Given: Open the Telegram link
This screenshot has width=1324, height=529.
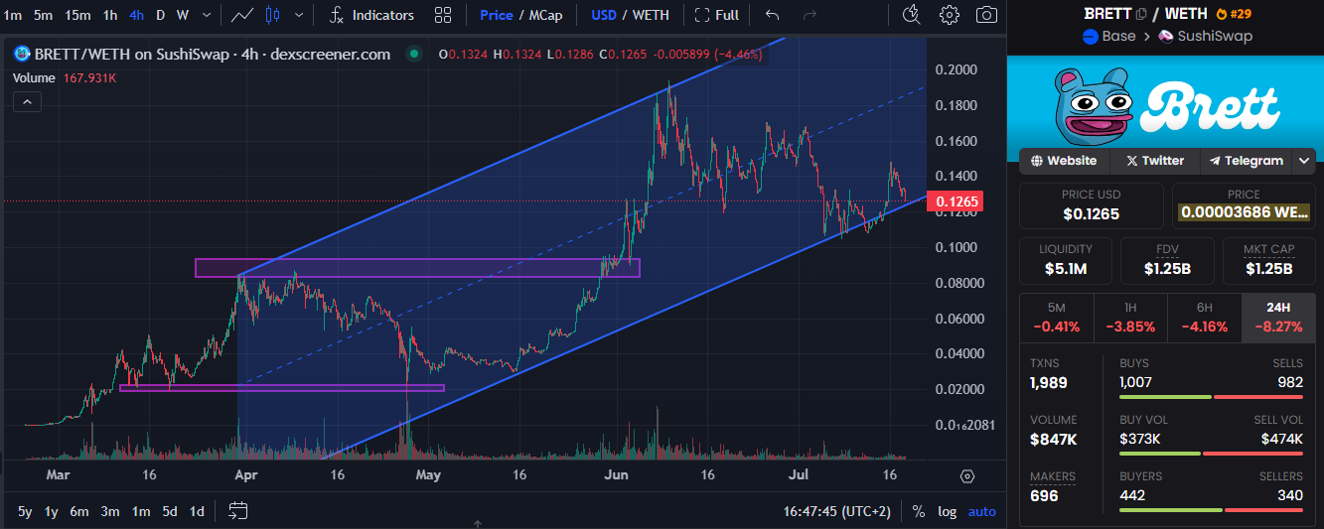Looking at the screenshot, I should (1245, 161).
